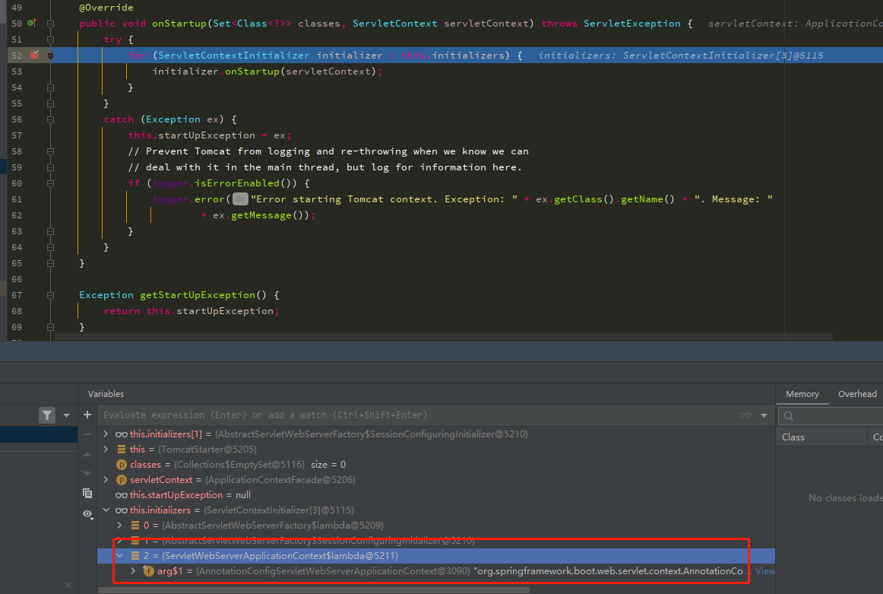Toggle the fold marker on line 60 if
The image size is (883, 594).
[x=50, y=183]
